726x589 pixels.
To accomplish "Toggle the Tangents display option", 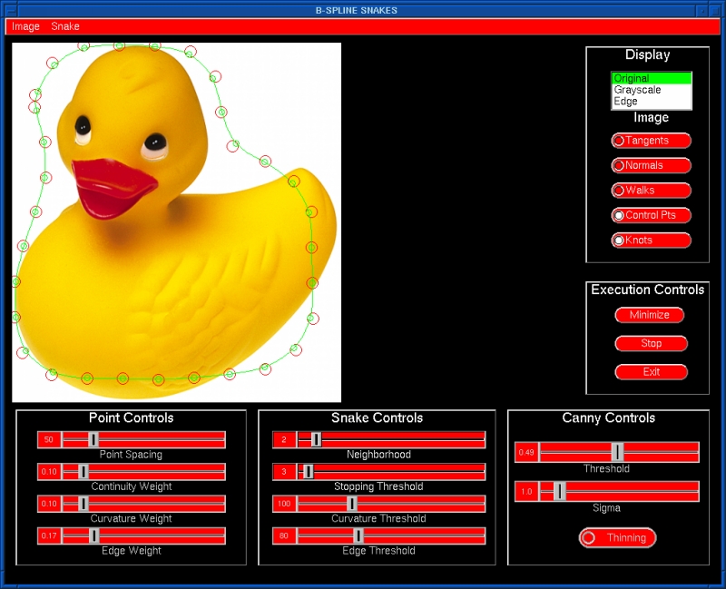I will click(x=651, y=141).
